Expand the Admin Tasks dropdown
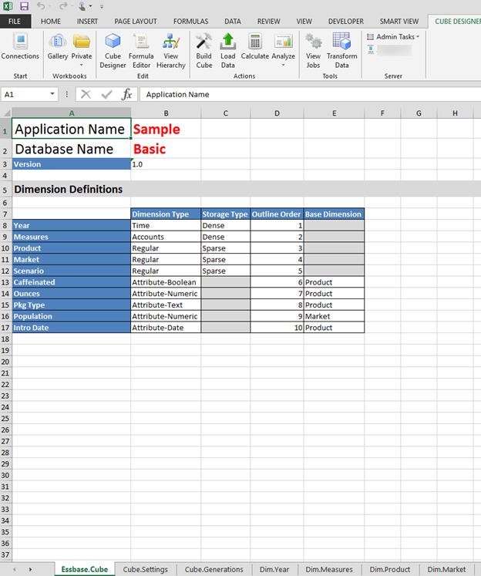 (x=393, y=36)
